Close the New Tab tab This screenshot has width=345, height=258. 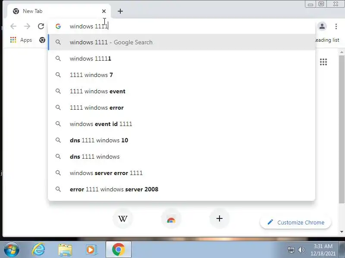pyautogui.click(x=104, y=11)
